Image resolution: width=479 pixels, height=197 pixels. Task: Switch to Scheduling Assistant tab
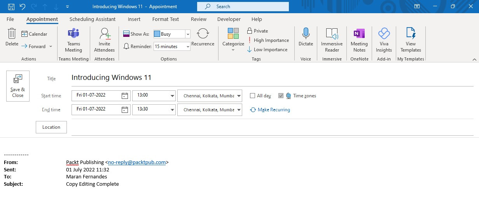pyautogui.click(x=93, y=19)
